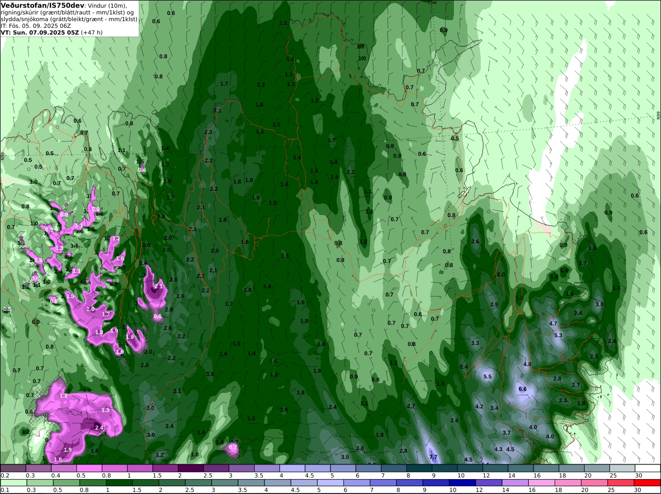Viewport: 661px width, 494px height.
Task: Select the light grey snow swatch at 25
Action: (623, 468)
